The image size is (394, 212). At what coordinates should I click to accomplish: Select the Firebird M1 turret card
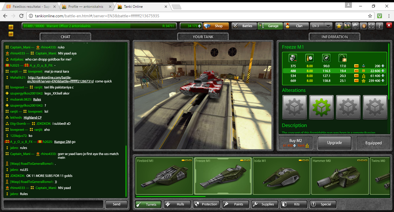coord(164,176)
